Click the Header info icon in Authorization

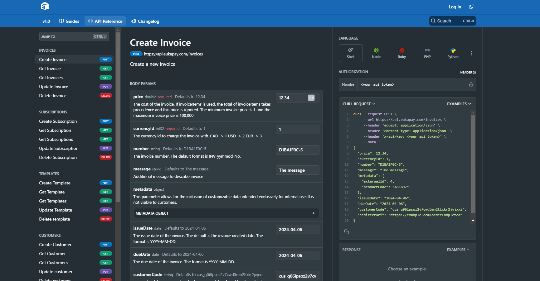point(474,73)
